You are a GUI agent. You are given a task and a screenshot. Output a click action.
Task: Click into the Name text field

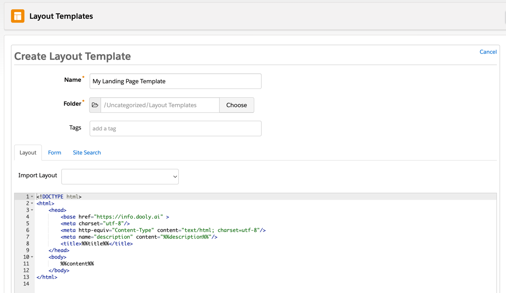(x=175, y=81)
